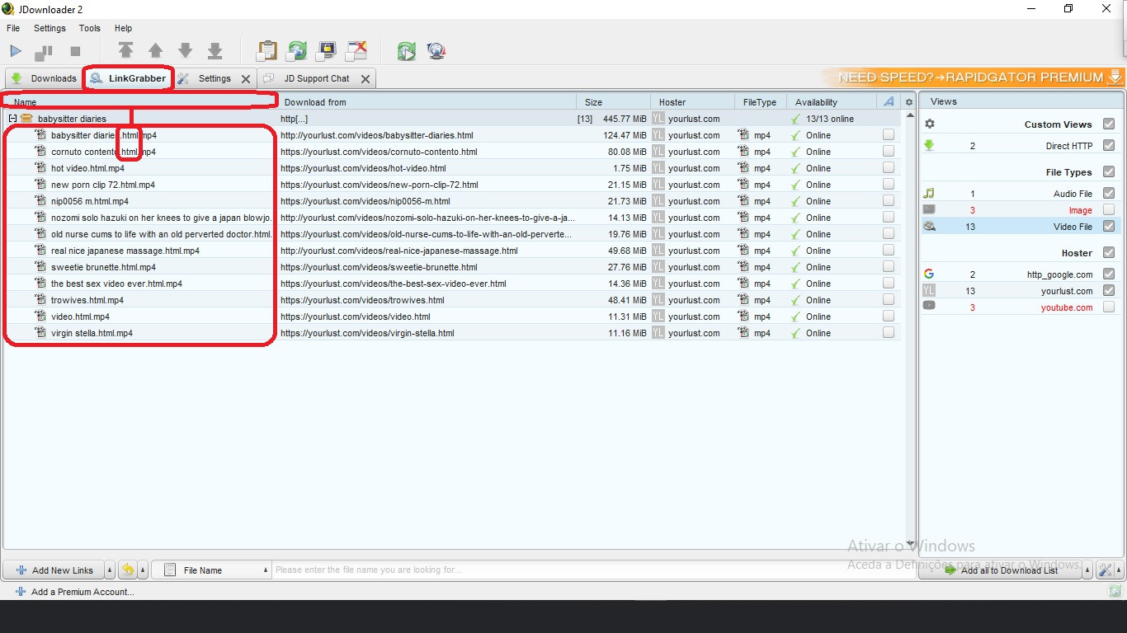The width and height of the screenshot is (1127, 633).
Task: Click the Direct HTTP green download icon
Action: 929,145
